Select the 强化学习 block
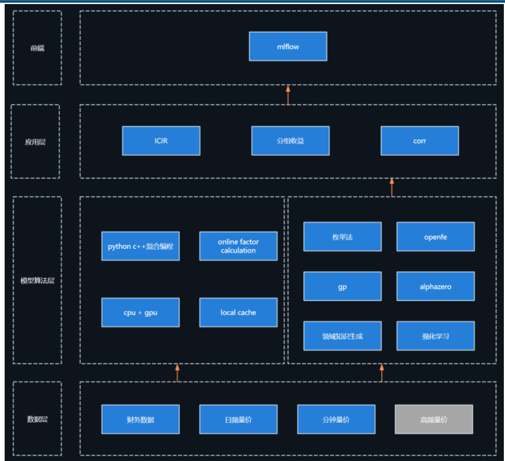This screenshot has height=461, width=505. (x=435, y=336)
